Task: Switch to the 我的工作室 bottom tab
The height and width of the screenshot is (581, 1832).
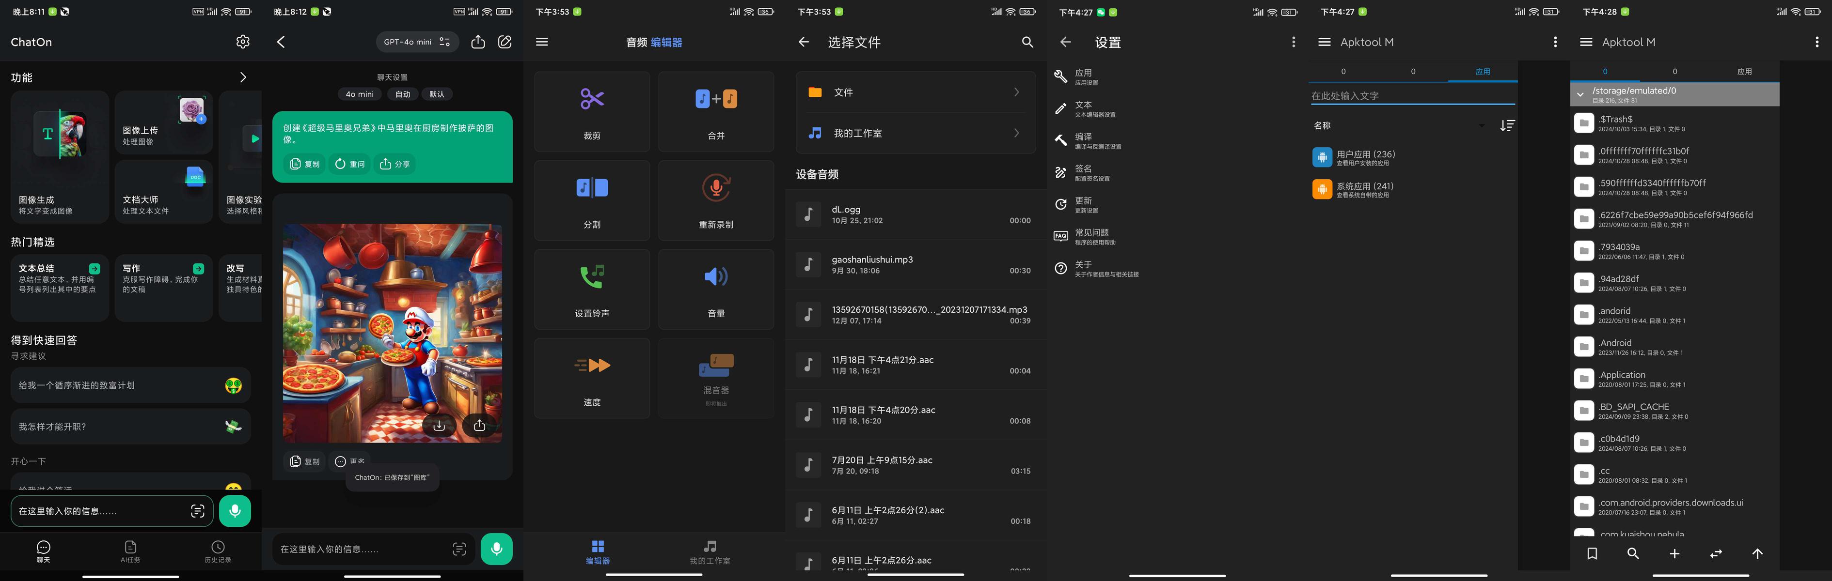Action: (x=710, y=552)
